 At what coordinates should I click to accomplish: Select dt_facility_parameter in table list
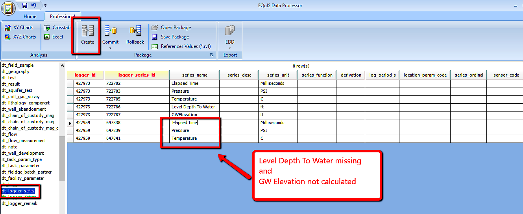(x=23, y=178)
